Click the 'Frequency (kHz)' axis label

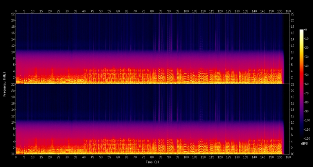tap(4, 84)
